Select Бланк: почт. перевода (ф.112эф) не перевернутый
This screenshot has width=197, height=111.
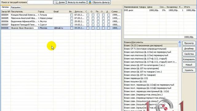151,85
